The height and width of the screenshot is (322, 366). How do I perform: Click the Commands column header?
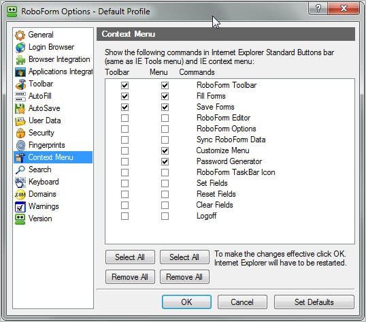tap(197, 72)
